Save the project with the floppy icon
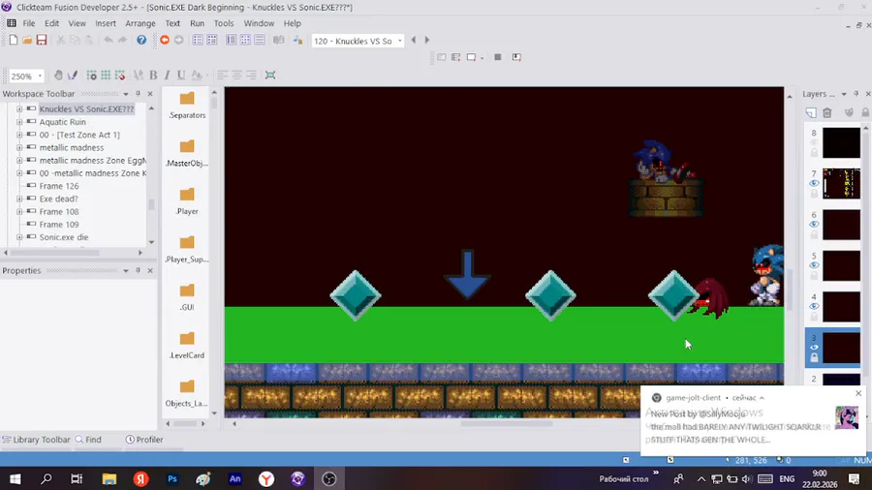This screenshot has width=872, height=490. pos(42,40)
